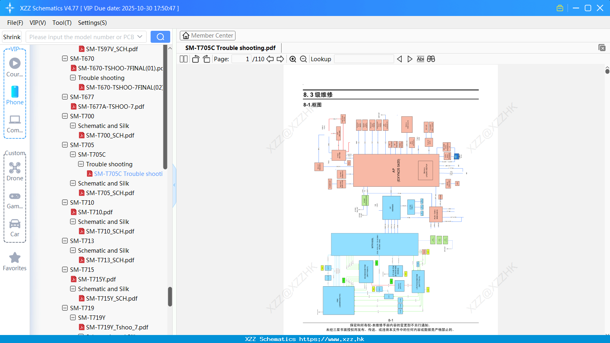Open SM-T713_SCH.pdf file
The image size is (610, 343).
point(110,260)
